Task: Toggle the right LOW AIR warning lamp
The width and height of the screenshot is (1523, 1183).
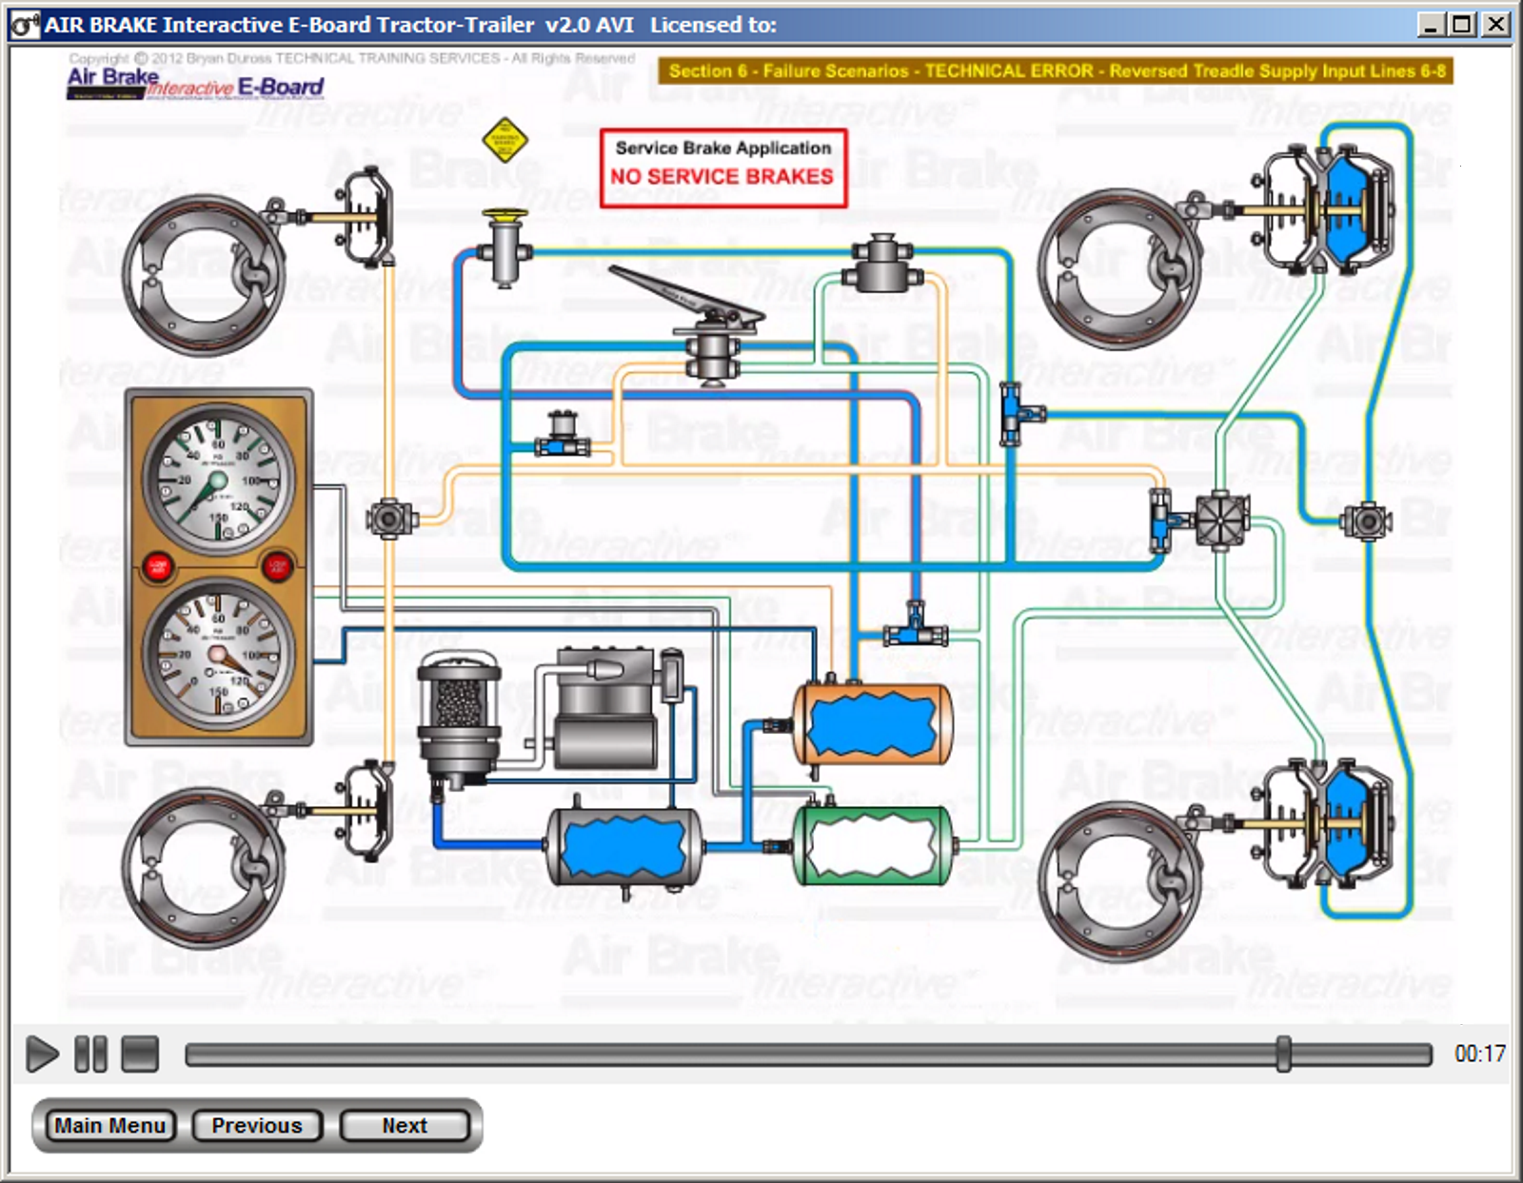Action: pyautogui.click(x=277, y=564)
